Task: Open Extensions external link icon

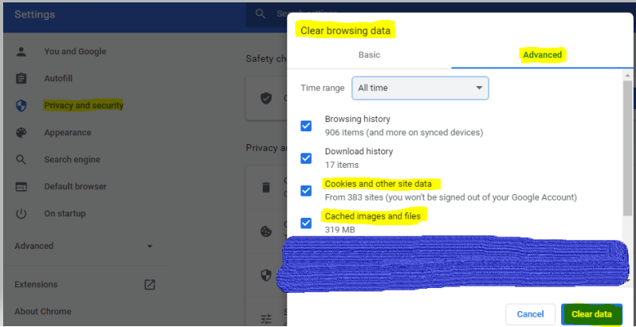Action: point(149,284)
